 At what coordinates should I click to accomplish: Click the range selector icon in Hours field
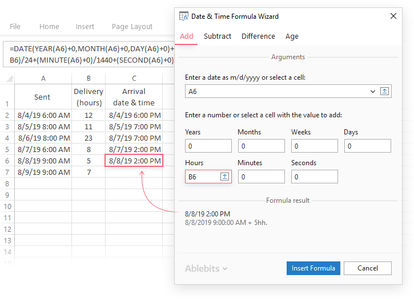(225, 177)
